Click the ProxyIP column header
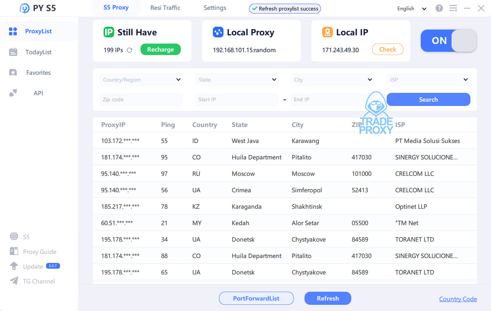 tap(113, 124)
